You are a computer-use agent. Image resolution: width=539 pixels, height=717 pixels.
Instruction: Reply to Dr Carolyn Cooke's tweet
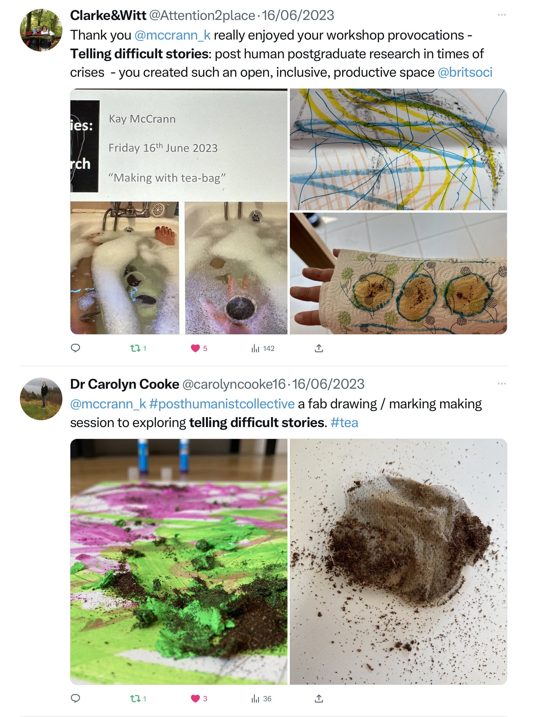click(x=75, y=698)
